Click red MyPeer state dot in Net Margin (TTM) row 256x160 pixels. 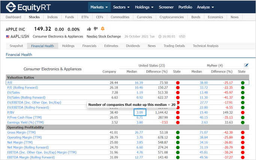243,142
